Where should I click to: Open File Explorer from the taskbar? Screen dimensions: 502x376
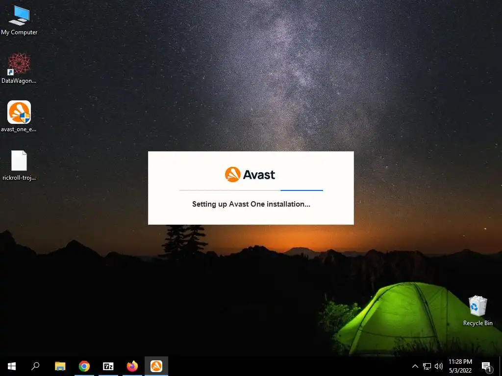point(60,366)
